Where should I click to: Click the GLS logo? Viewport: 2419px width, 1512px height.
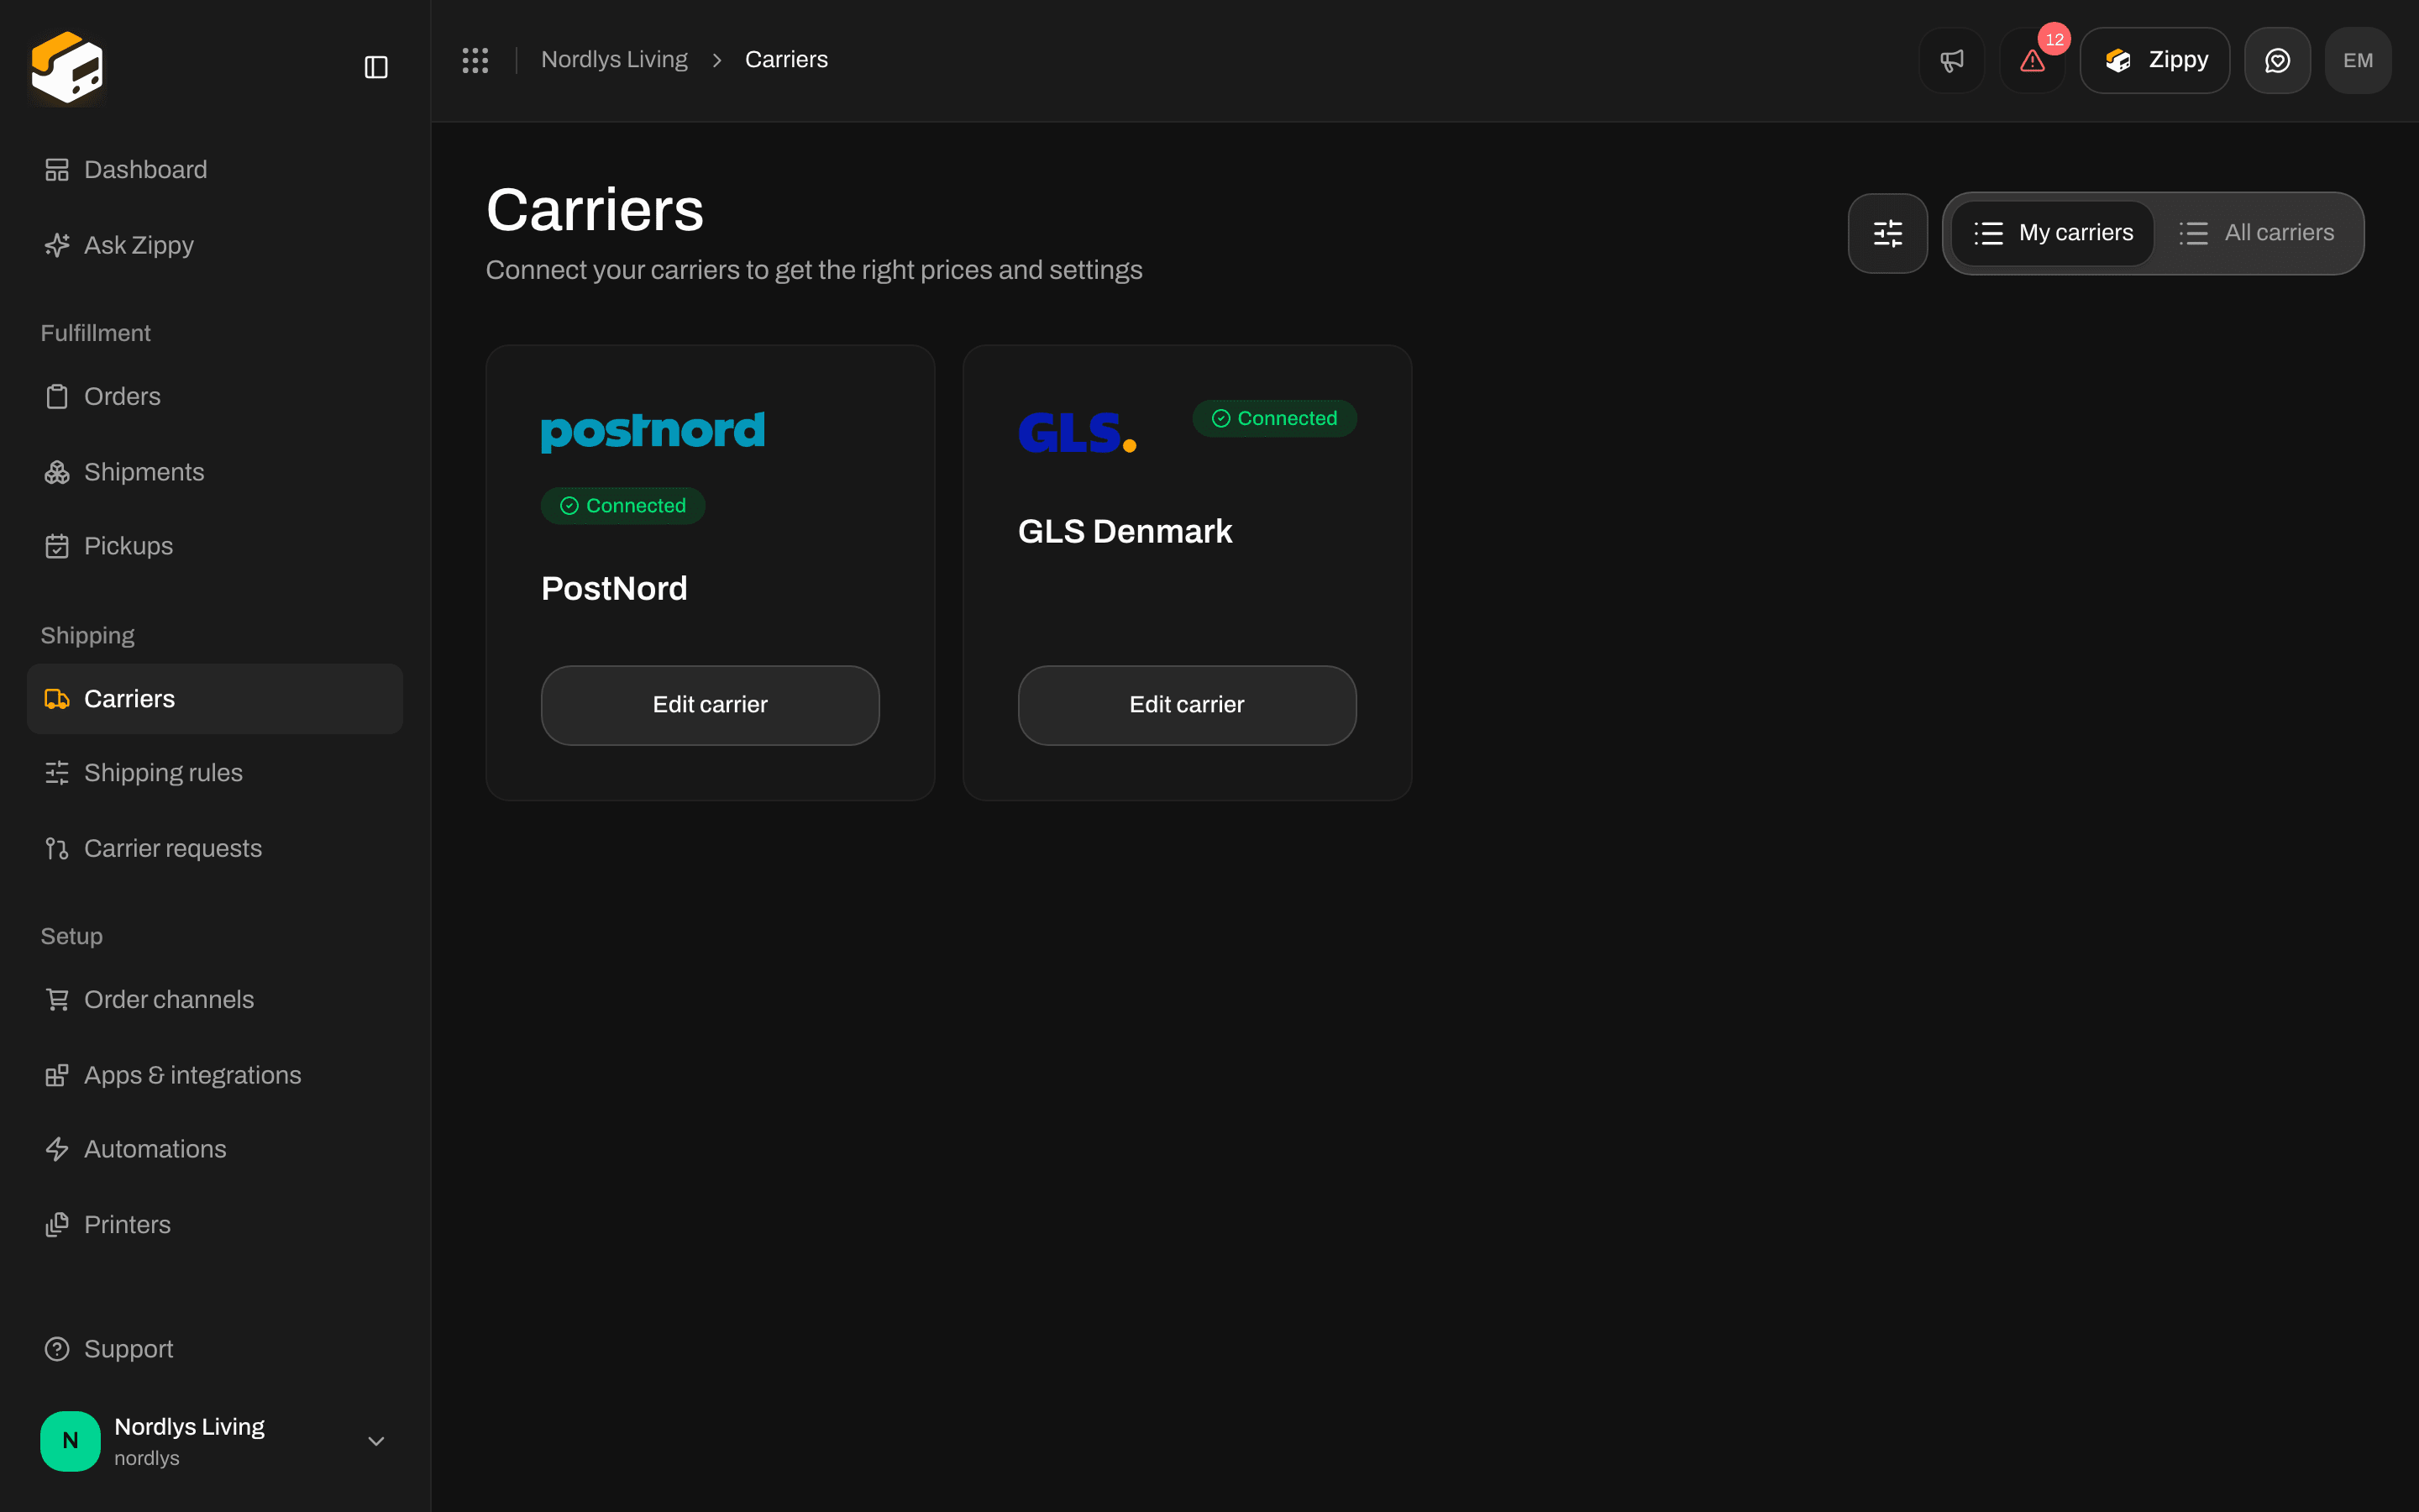point(1077,432)
